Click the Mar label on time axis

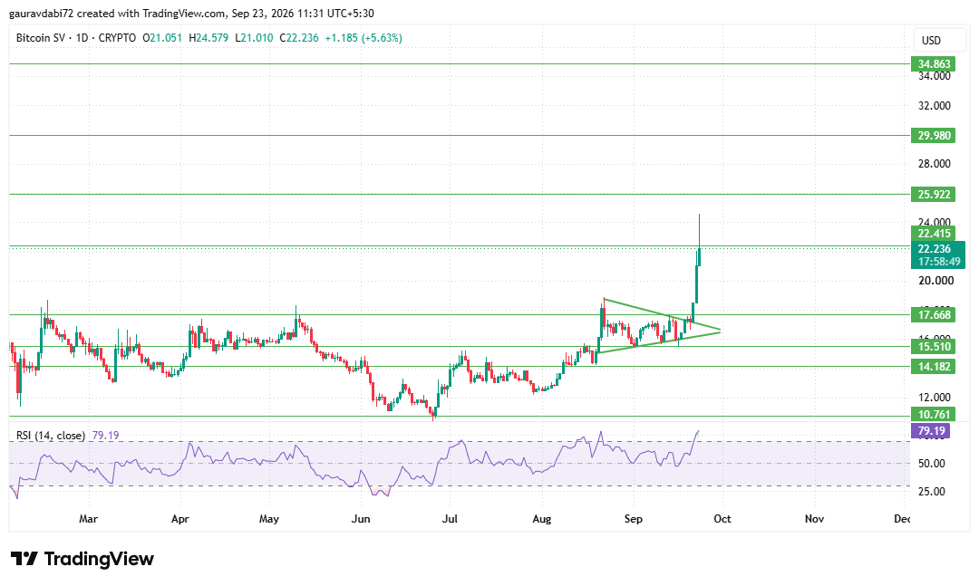[89, 519]
